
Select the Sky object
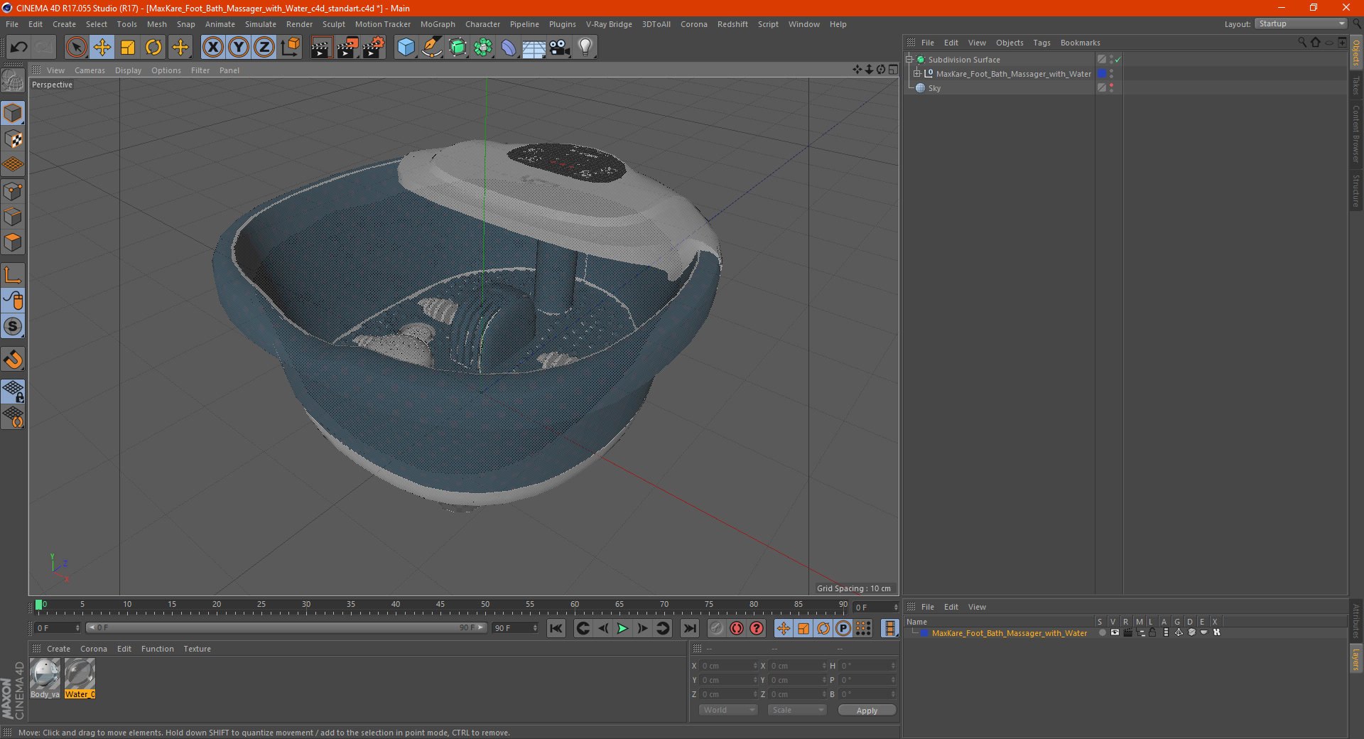934,88
